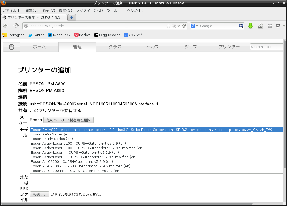
Task: Go to the ホーム CUPS tab
Action: click(x=39, y=47)
